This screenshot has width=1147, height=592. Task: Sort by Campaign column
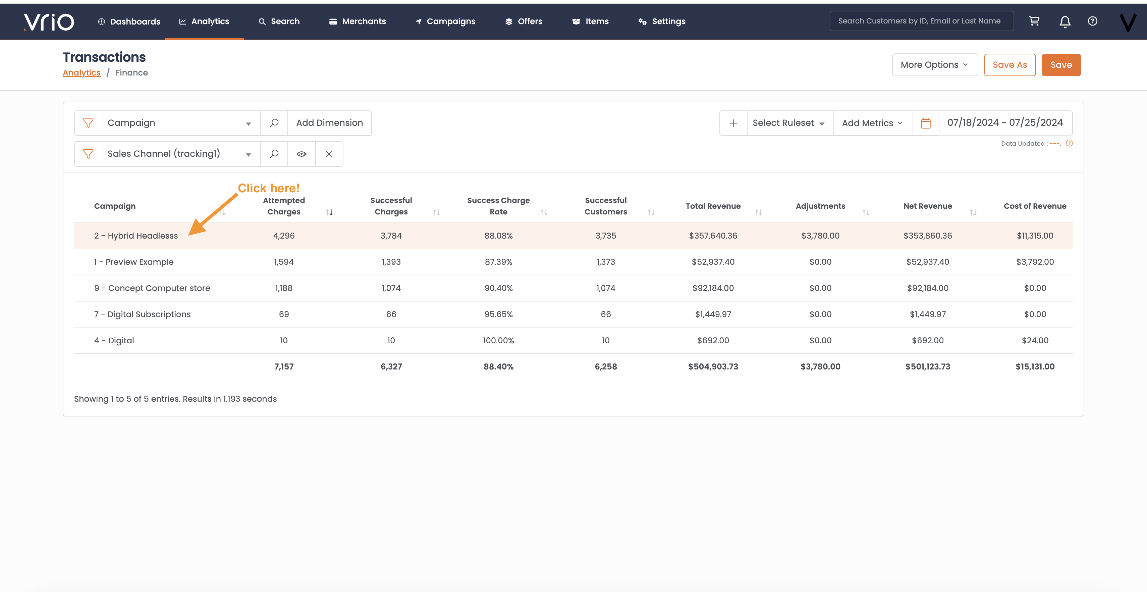[222, 212]
